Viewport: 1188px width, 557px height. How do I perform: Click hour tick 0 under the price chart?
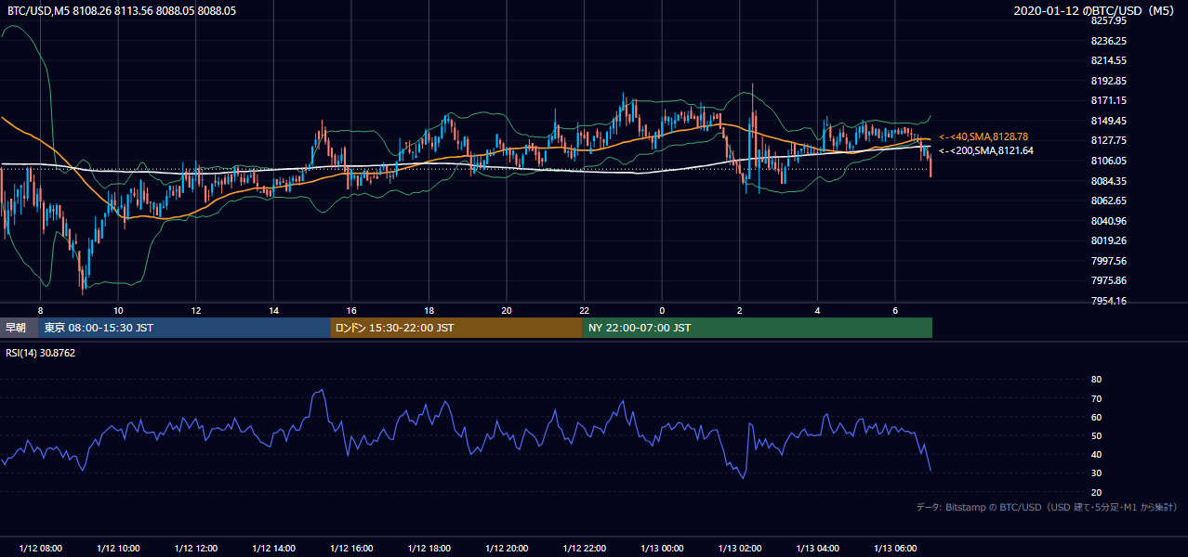click(662, 310)
